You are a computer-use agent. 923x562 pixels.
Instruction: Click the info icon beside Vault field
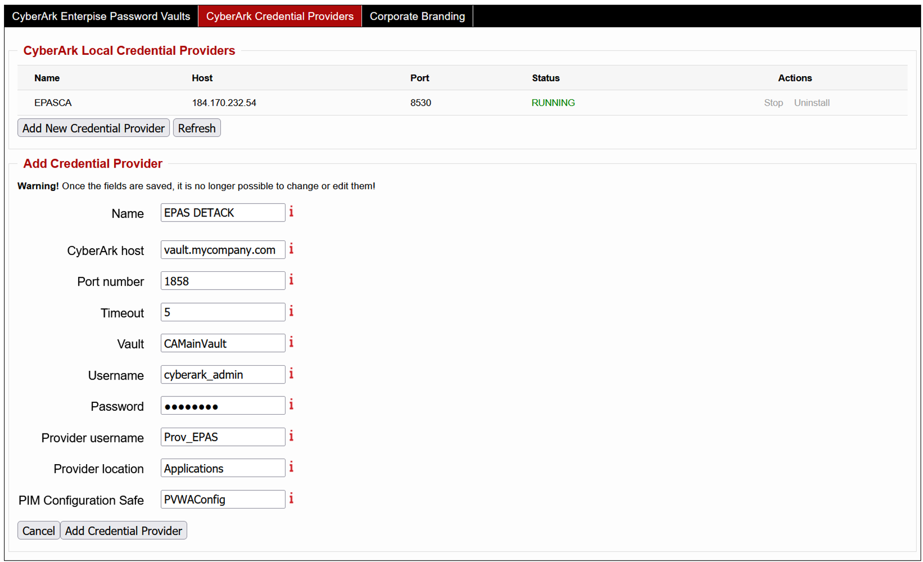point(291,343)
